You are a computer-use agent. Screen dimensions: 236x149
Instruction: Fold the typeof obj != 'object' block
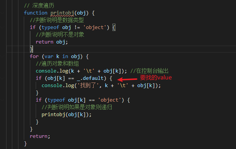point(2,28)
